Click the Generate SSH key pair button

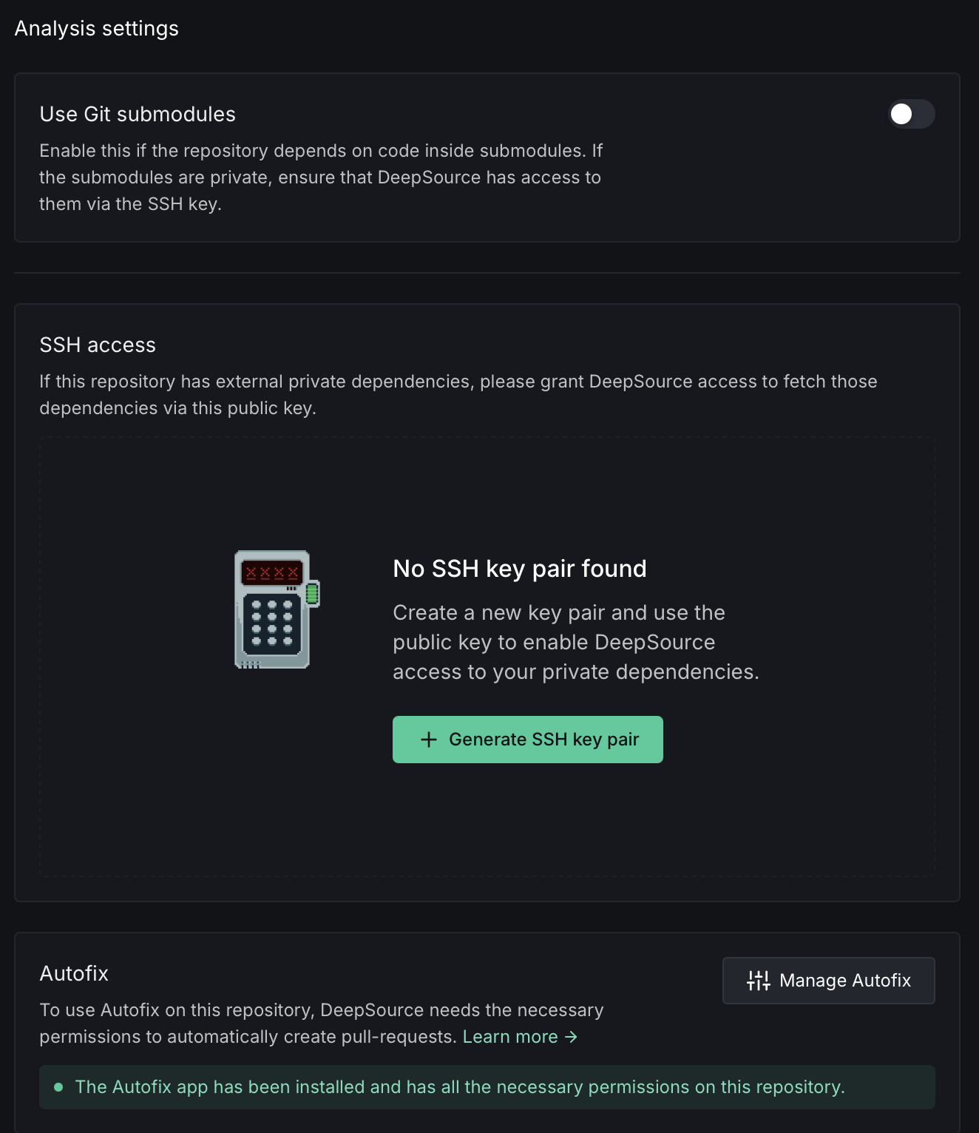[527, 740]
